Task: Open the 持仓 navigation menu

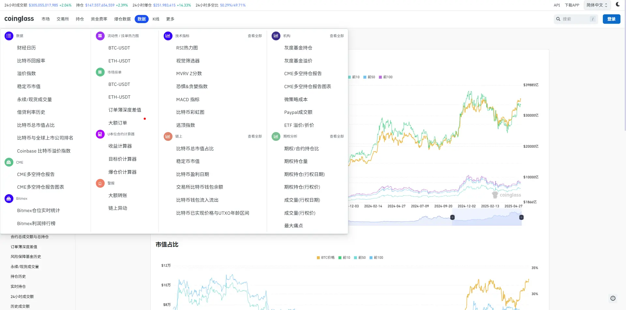Action: [80, 19]
